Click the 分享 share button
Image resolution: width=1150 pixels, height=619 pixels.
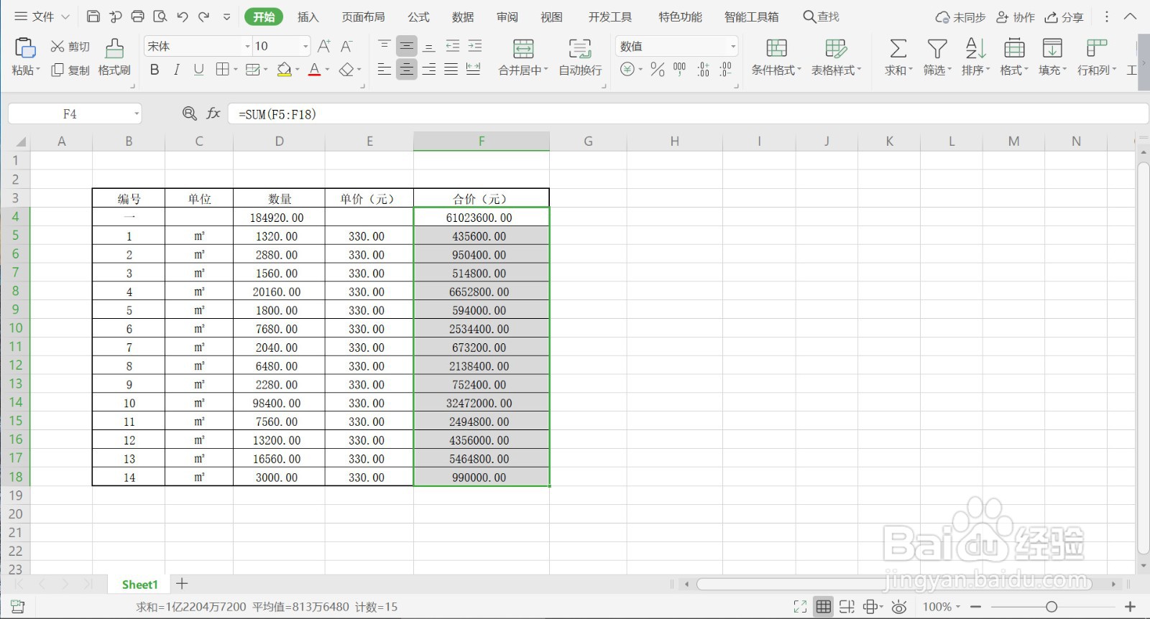pos(1064,17)
